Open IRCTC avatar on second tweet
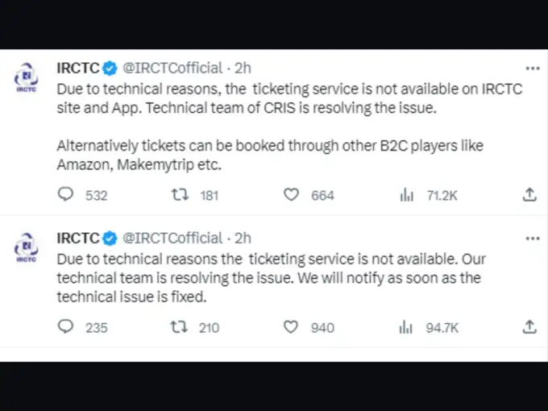The width and height of the screenshot is (548, 411). click(27, 247)
